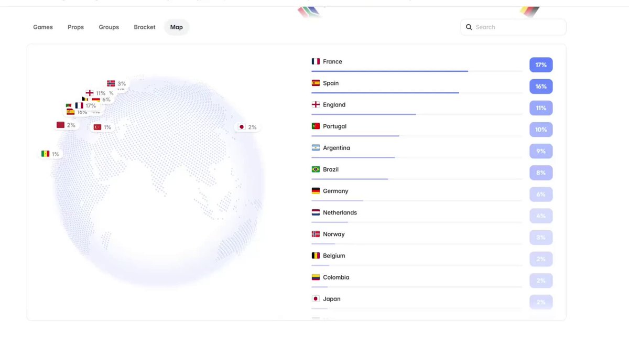Select the Map tab
This screenshot has height=354, width=629.
177,27
